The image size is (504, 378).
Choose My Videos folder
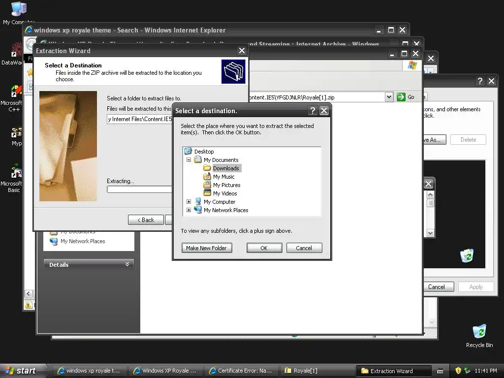click(x=225, y=193)
